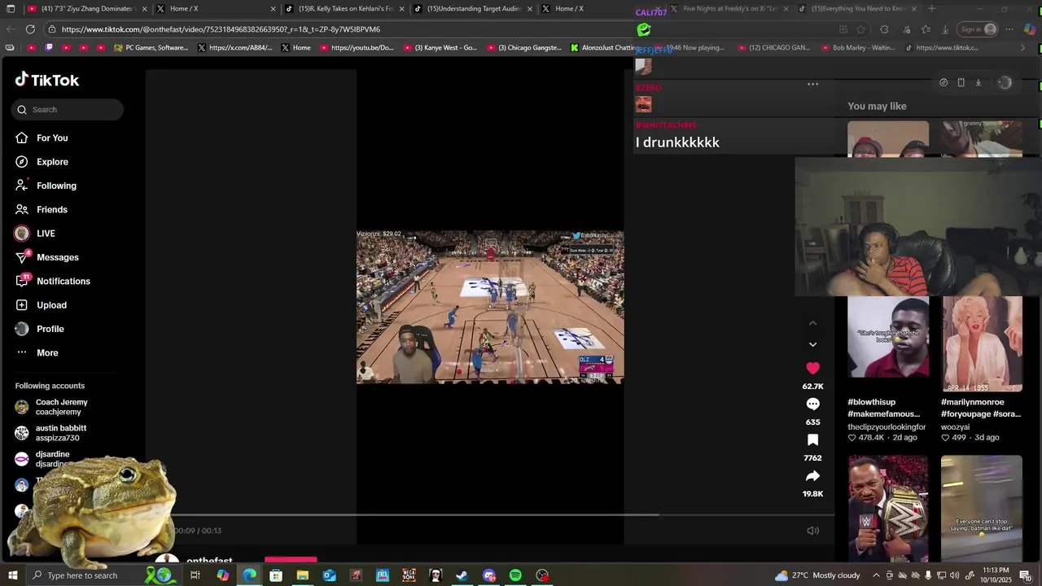The height and width of the screenshot is (586, 1042).
Task: Click the download icon in TikTok header
Action: coord(979,82)
